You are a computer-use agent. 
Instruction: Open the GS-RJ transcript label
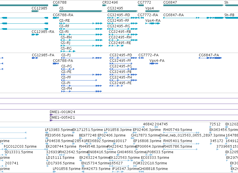pos(65,43)
